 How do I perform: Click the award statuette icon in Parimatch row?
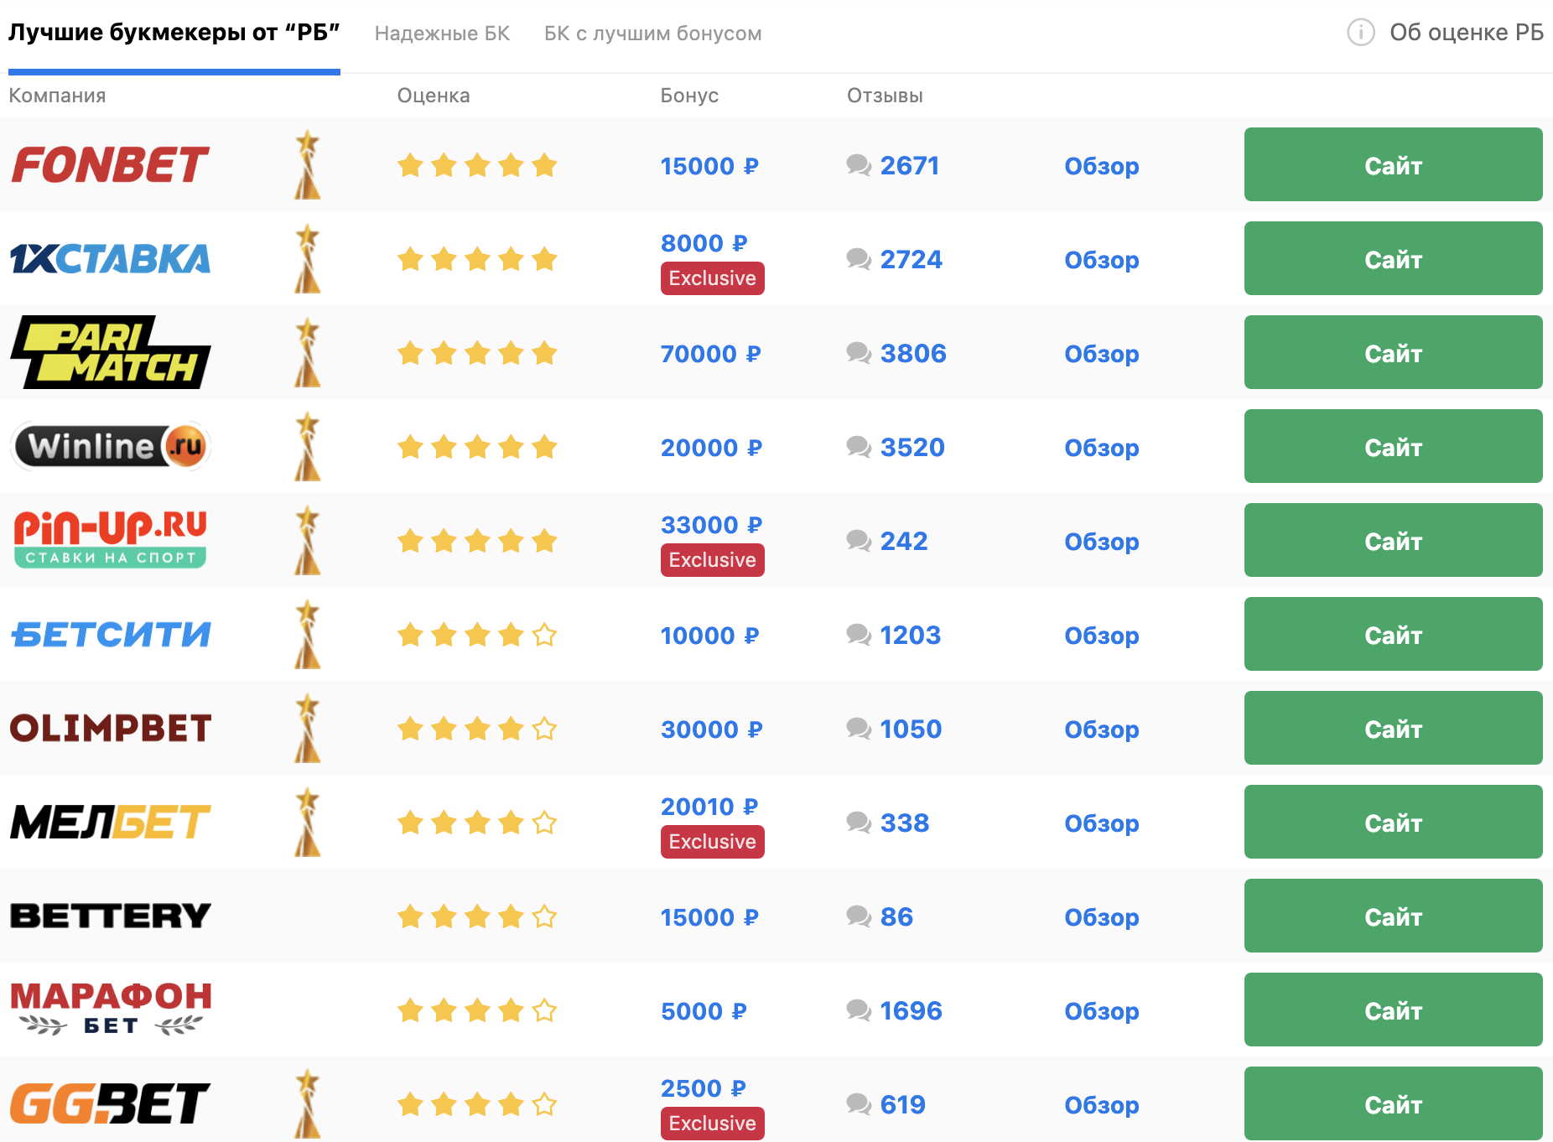(308, 352)
